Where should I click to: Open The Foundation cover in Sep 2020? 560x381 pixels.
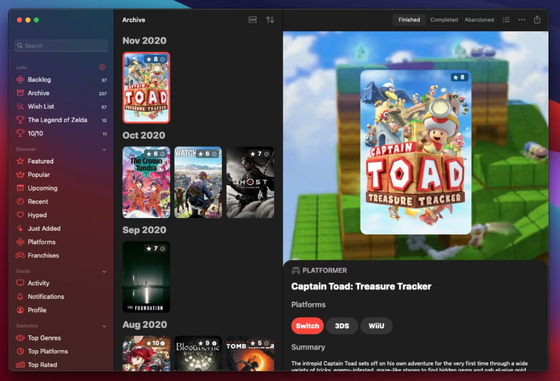(x=147, y=277)
